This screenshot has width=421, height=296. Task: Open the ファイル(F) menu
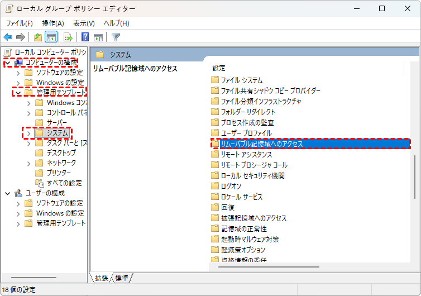point(20,23)
